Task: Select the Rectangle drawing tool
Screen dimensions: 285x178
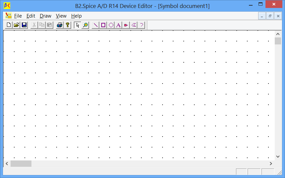Action: pyautogui.click(x=103, y=25)
